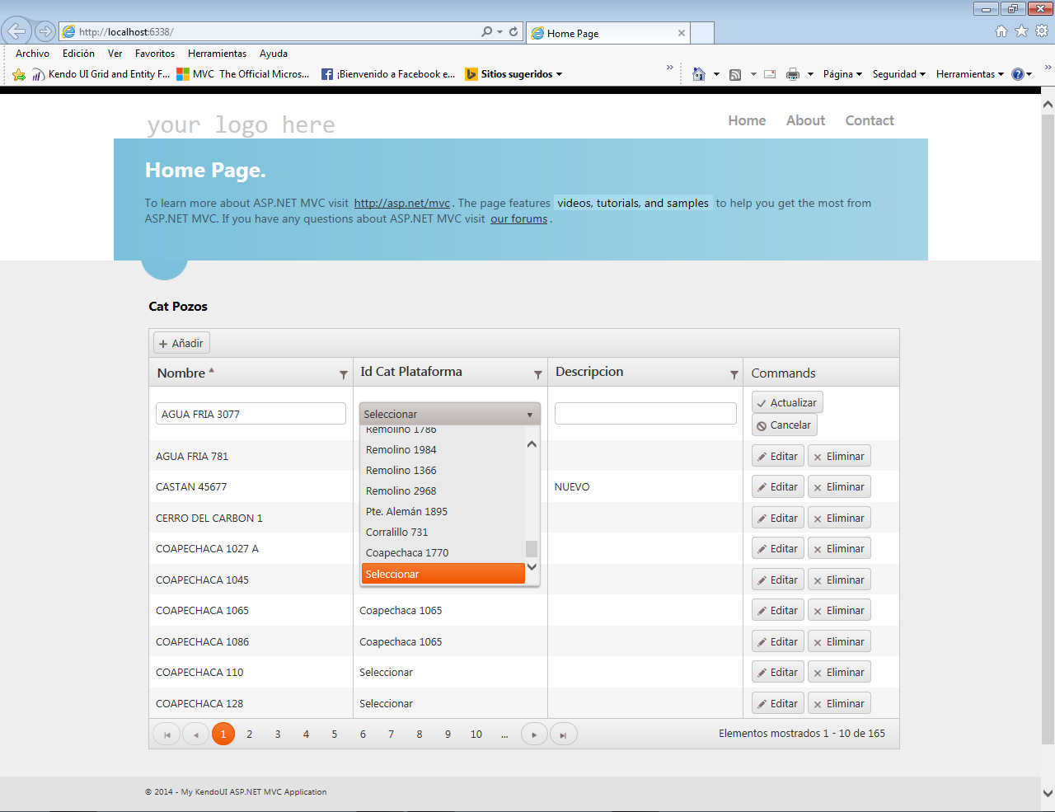Click Eliminar for COAPECHACA 128 row
This screenshot has width=1055, height=812.
839,704
